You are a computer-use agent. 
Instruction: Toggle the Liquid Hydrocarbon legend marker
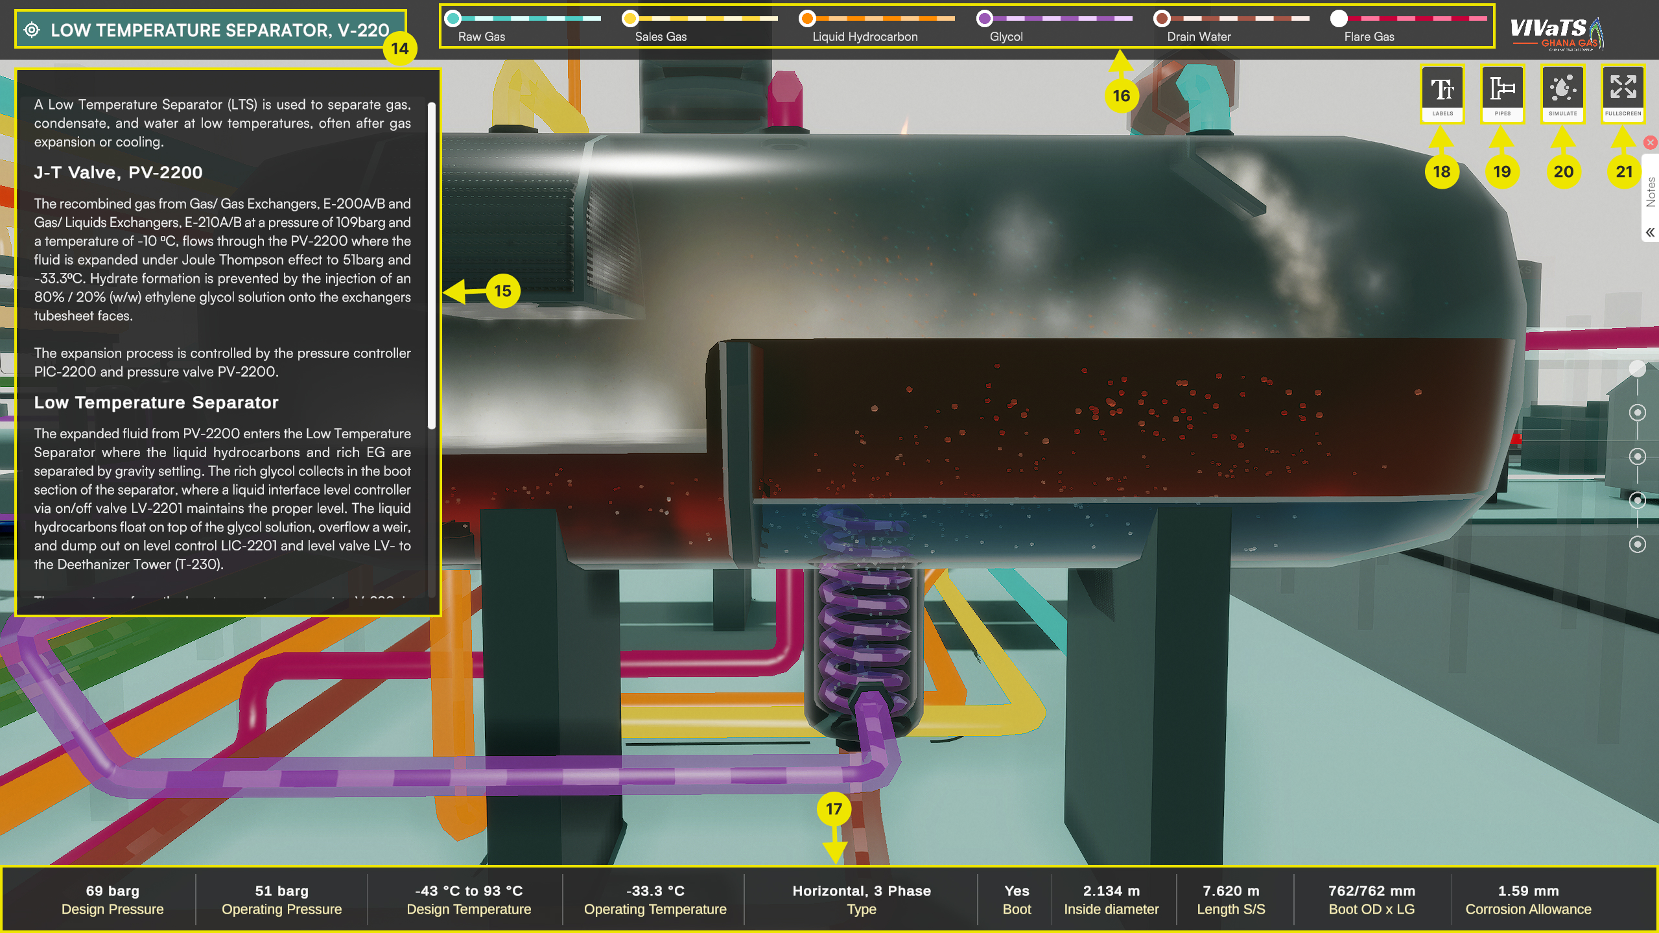click(x=807, y=18)
